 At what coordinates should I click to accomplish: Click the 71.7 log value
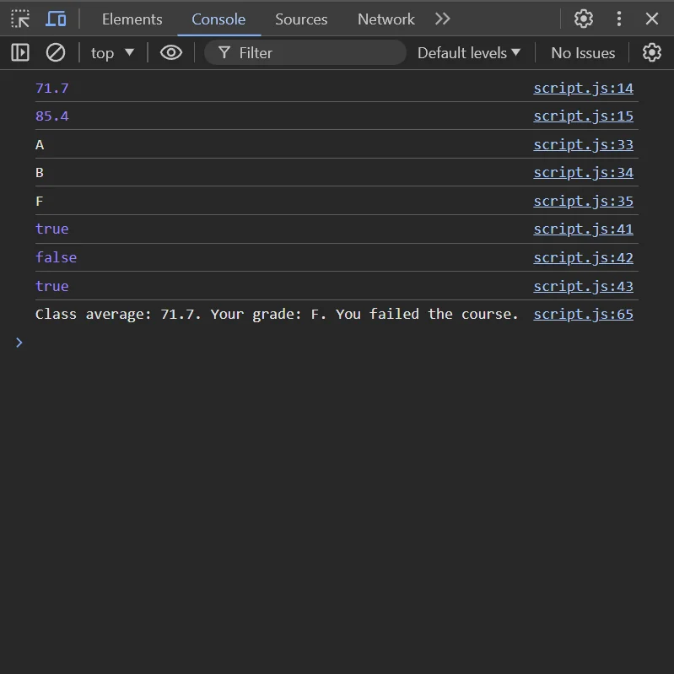point(52,88)
